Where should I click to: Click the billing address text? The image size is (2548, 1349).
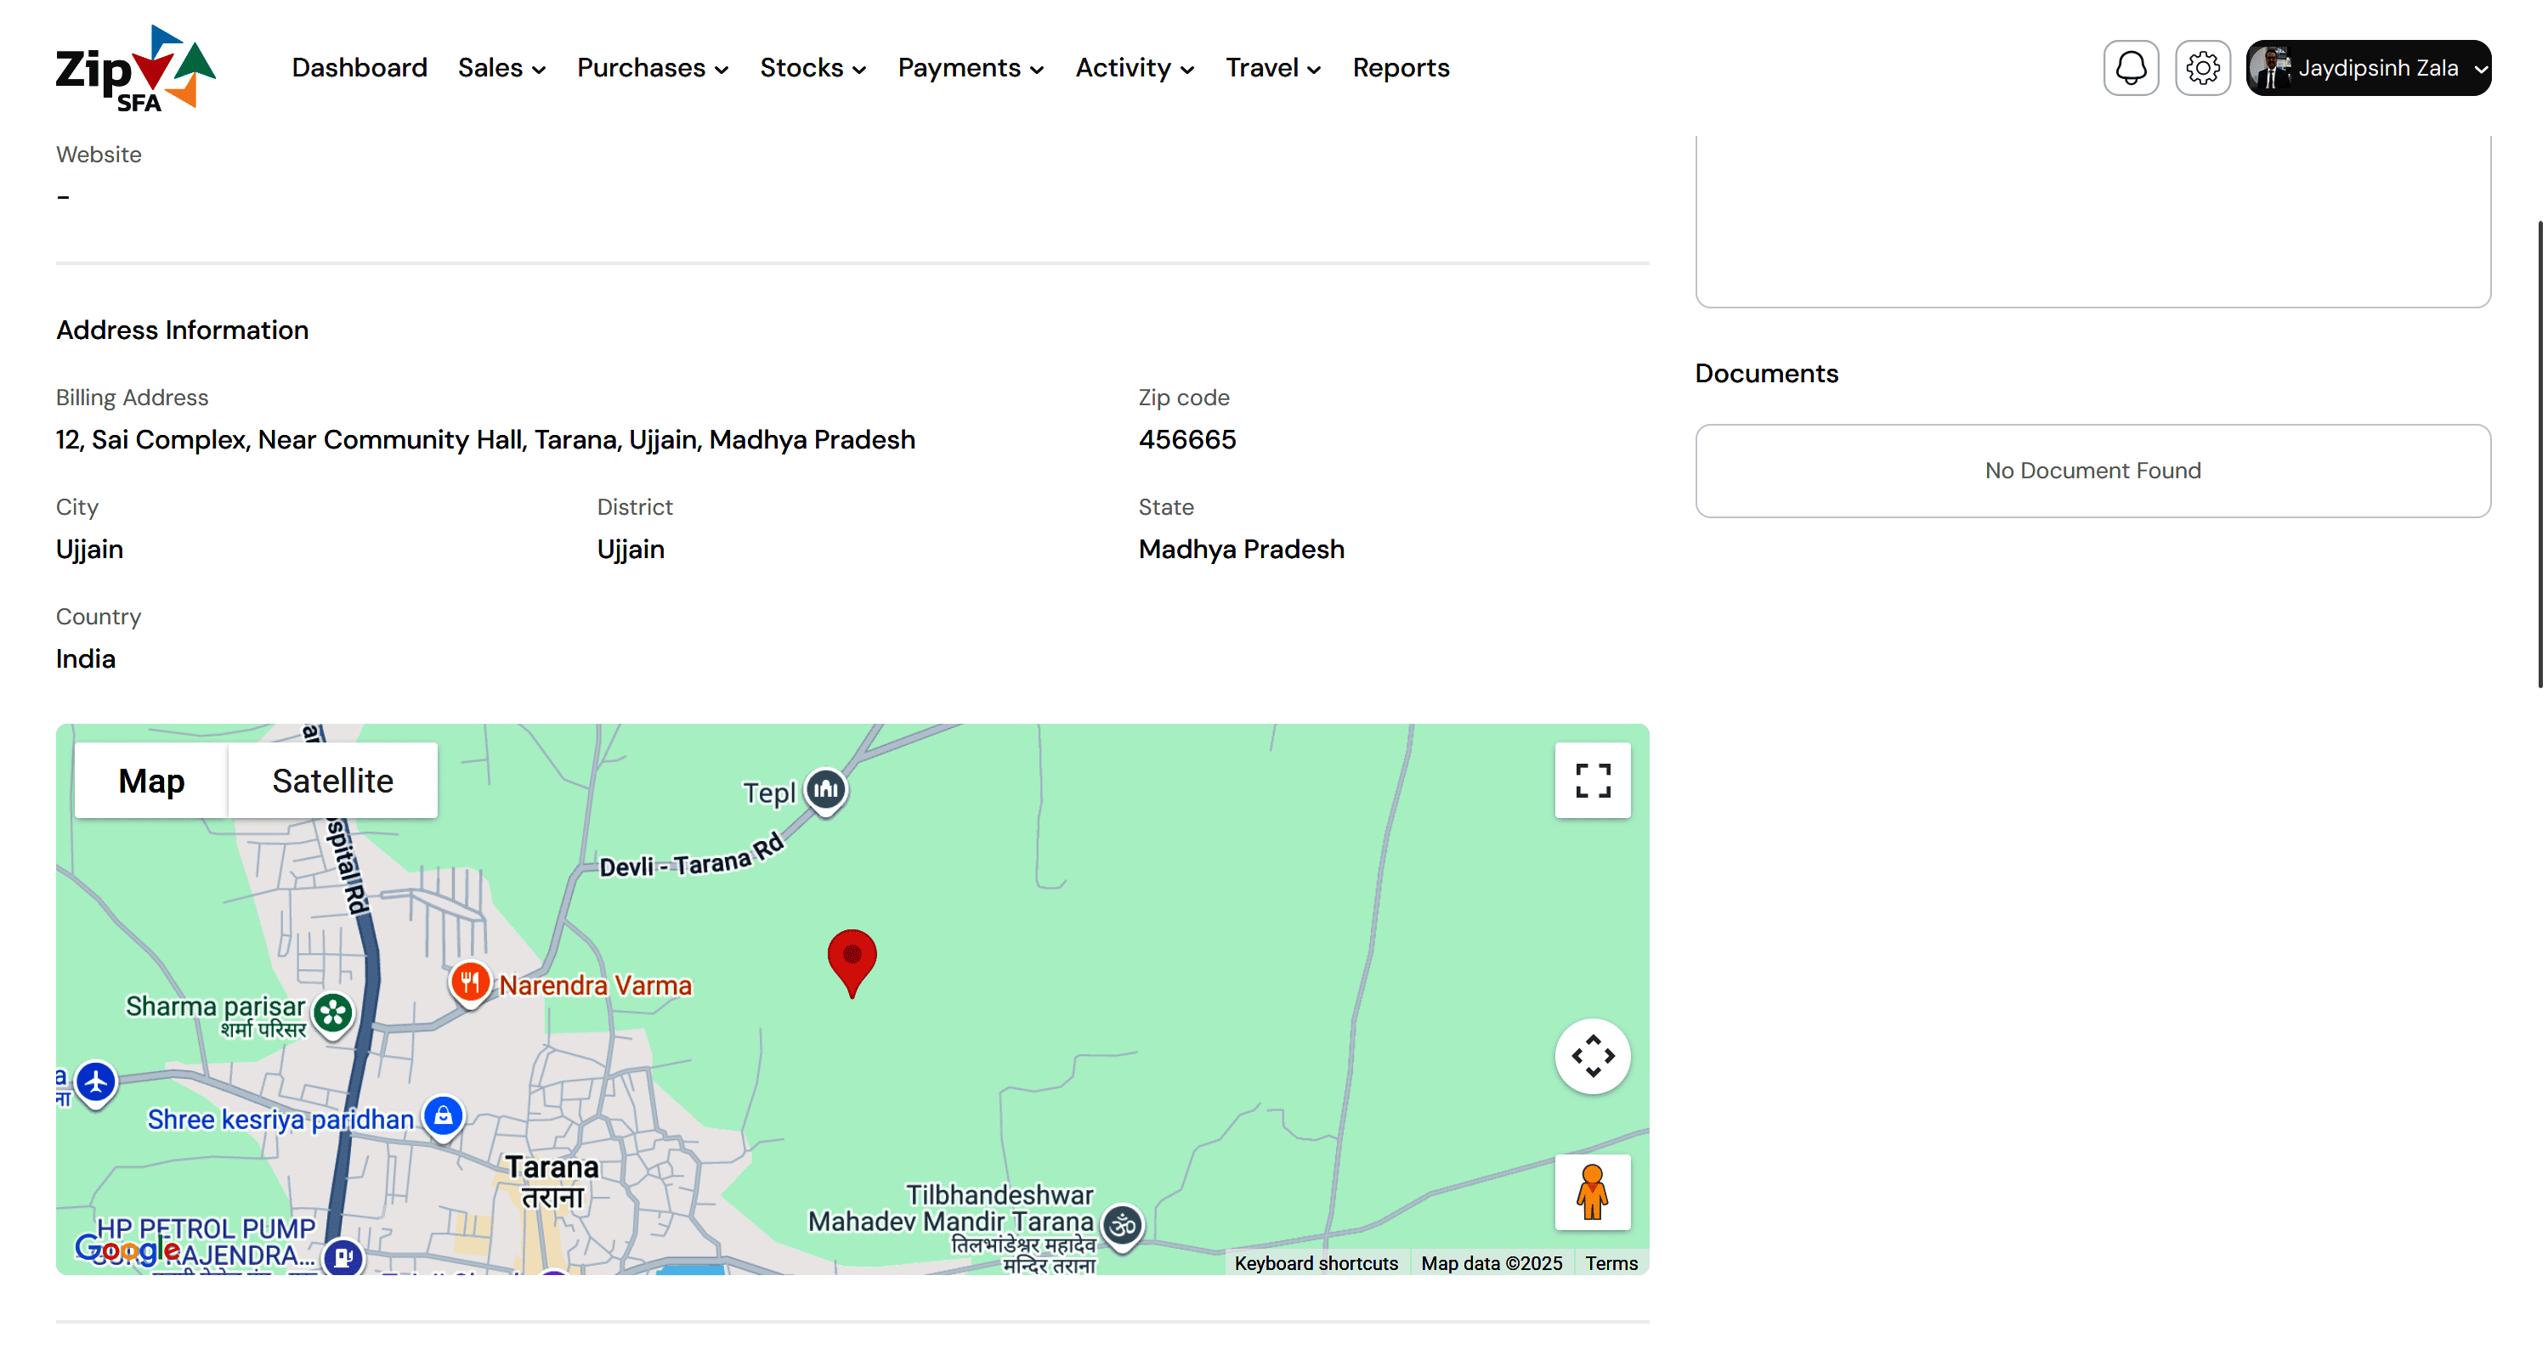[485, 439]
